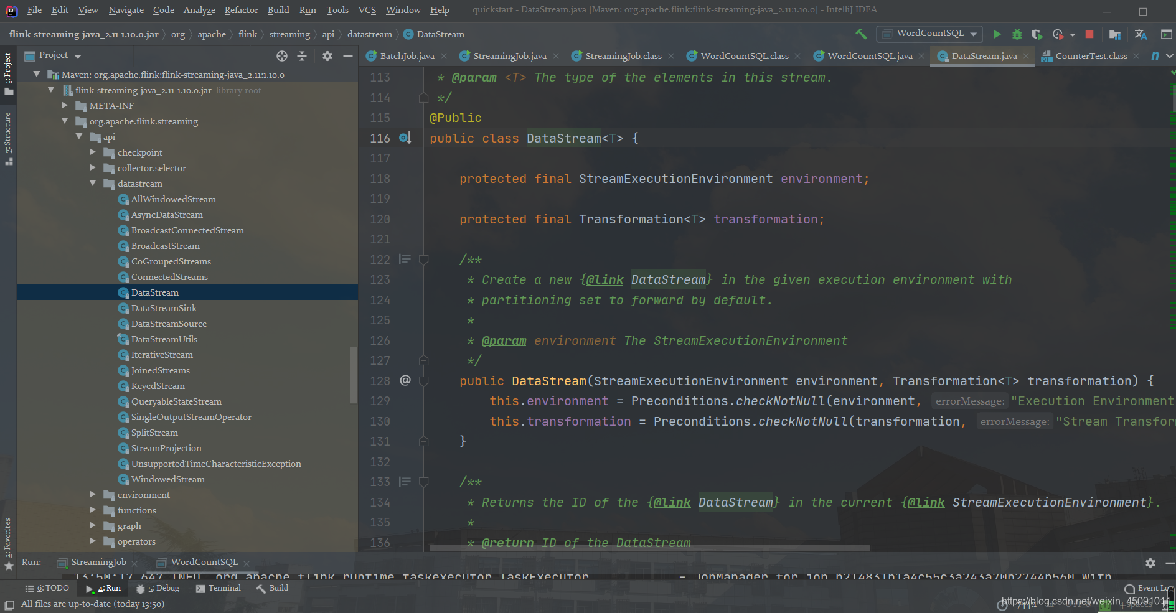Switch to the StreamingJob.java tab
This screenshot has width=1176, height=613.
click(509, 56)
